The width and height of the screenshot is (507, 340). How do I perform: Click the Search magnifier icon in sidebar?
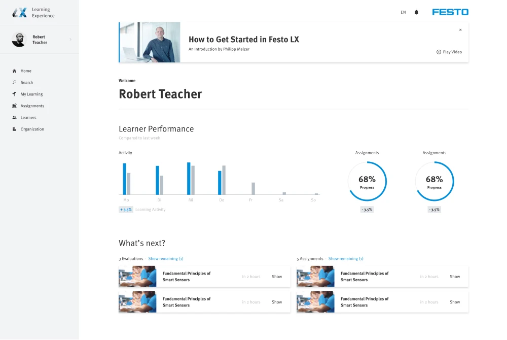click(14, 83)
